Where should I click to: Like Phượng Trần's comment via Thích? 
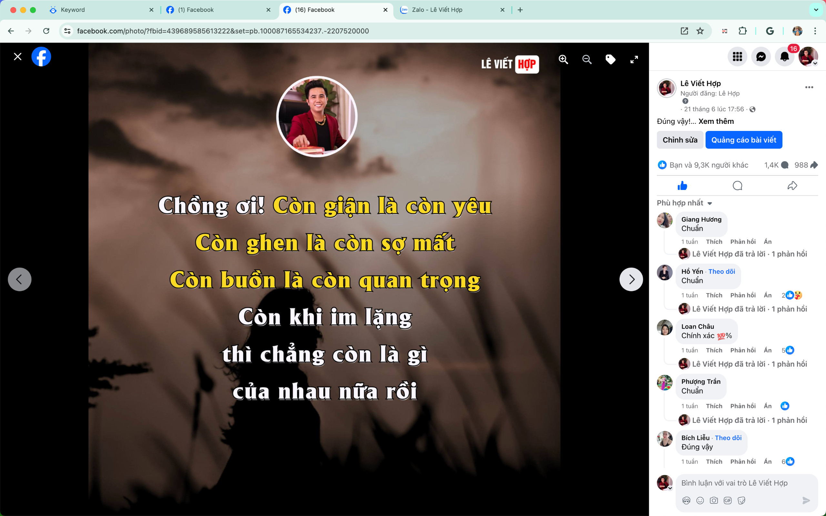coord(714,406)
